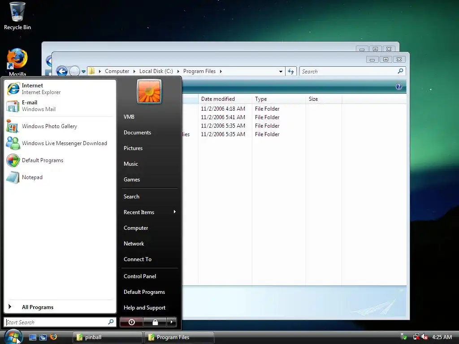
Task: Expand arrow after Program Files breadcrumb
Action: [x=221, y=71]
